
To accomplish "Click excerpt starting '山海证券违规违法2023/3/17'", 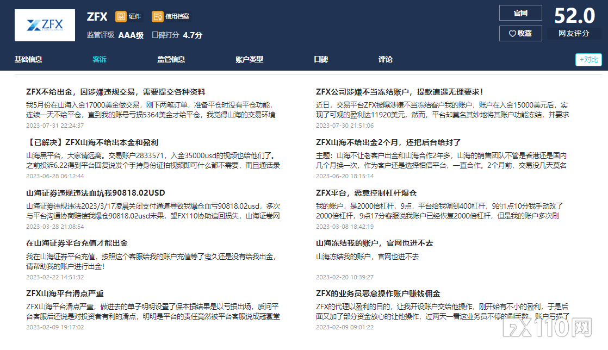I will point(153,211).
